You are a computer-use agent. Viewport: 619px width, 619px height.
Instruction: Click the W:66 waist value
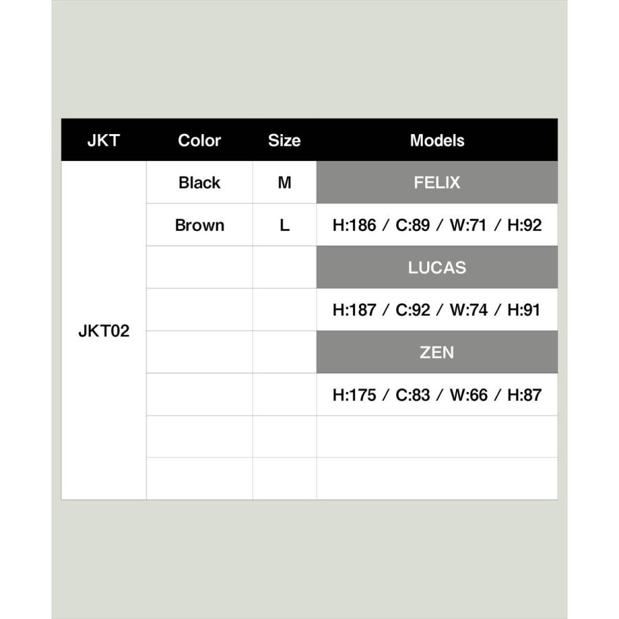click(468, 395)
